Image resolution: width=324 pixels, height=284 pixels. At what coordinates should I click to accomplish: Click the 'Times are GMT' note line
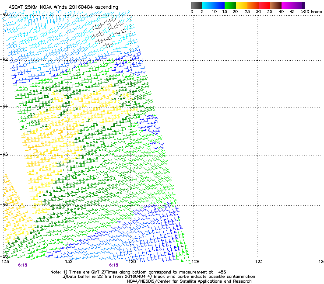pyautogui.click(x=138, y=272)
